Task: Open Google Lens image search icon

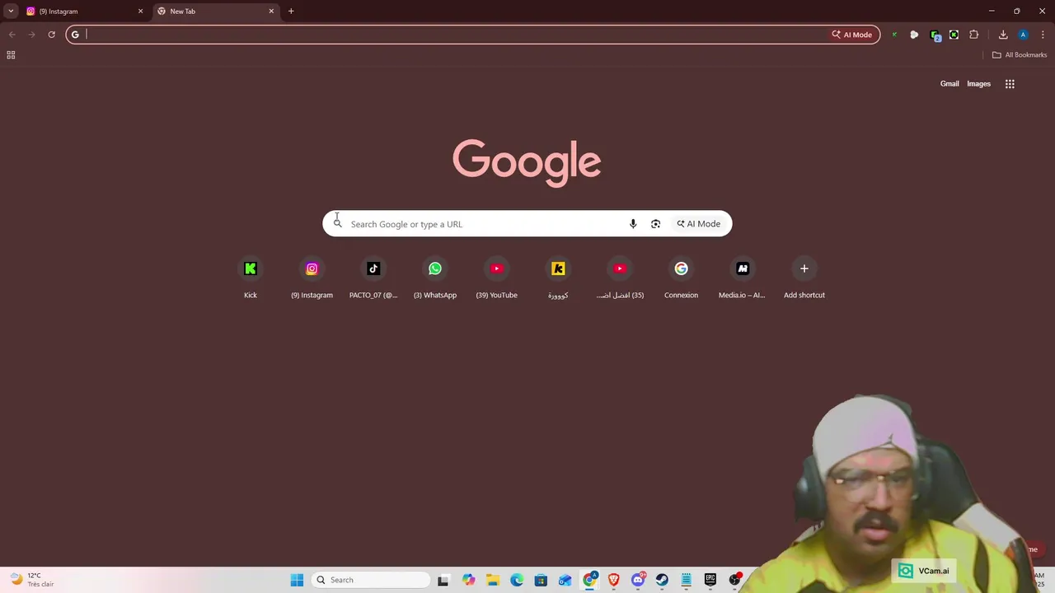Action: pos(655,224)
